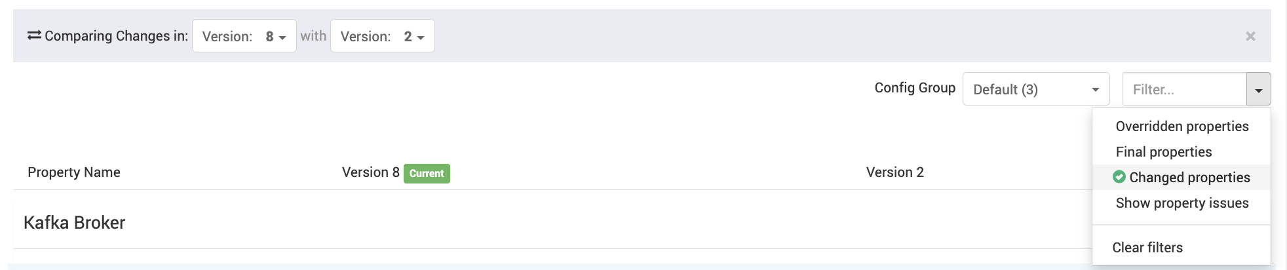Click the Property Name column header
The height and width of the screenshot is (270, 1287).
pyautogui.click(x=74, y=172)
